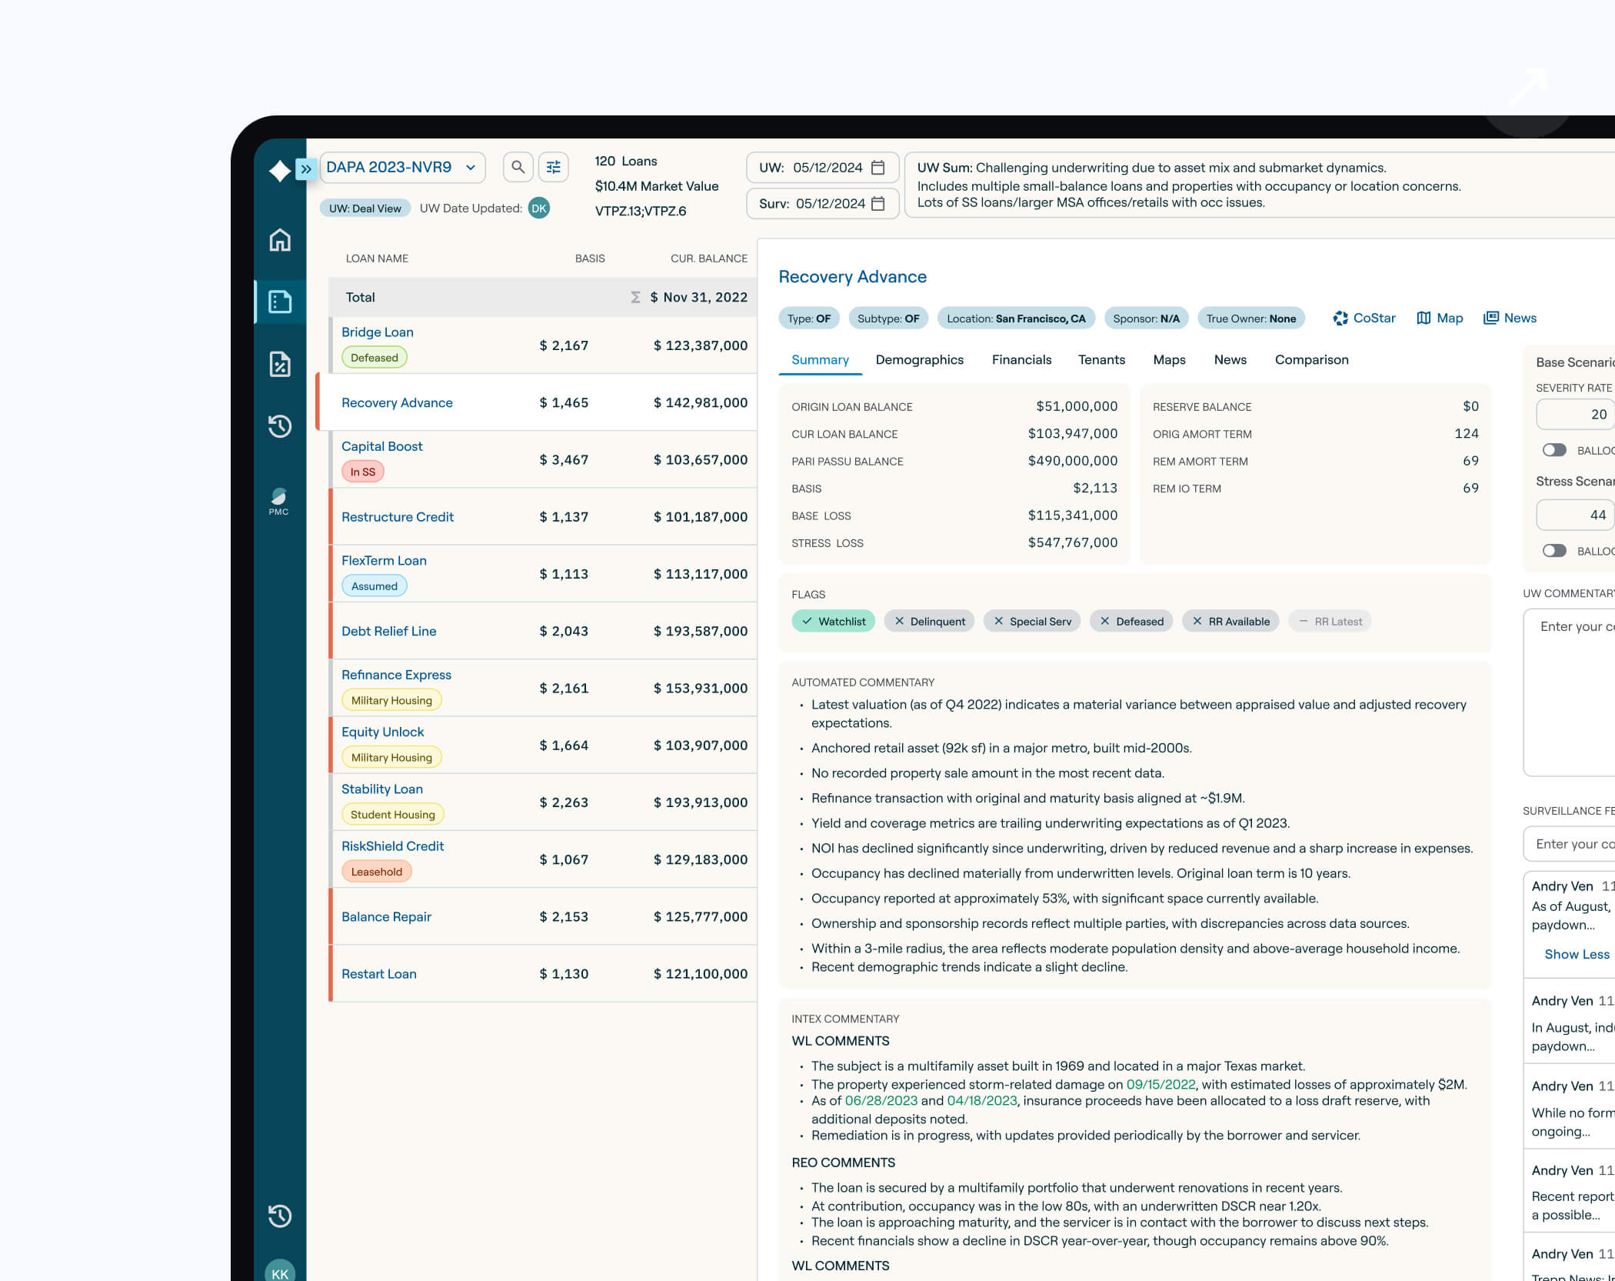
Task: Go to Home in sidebar
Action: coord(280,240)
